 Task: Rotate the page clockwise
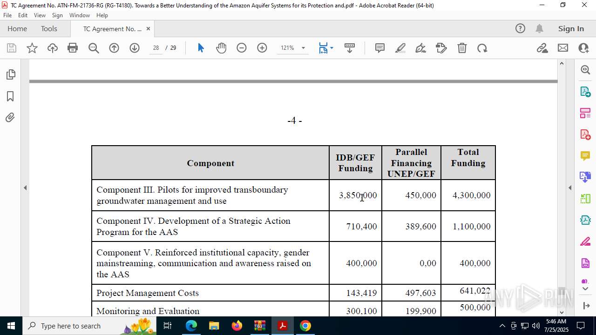click(482, 48)
